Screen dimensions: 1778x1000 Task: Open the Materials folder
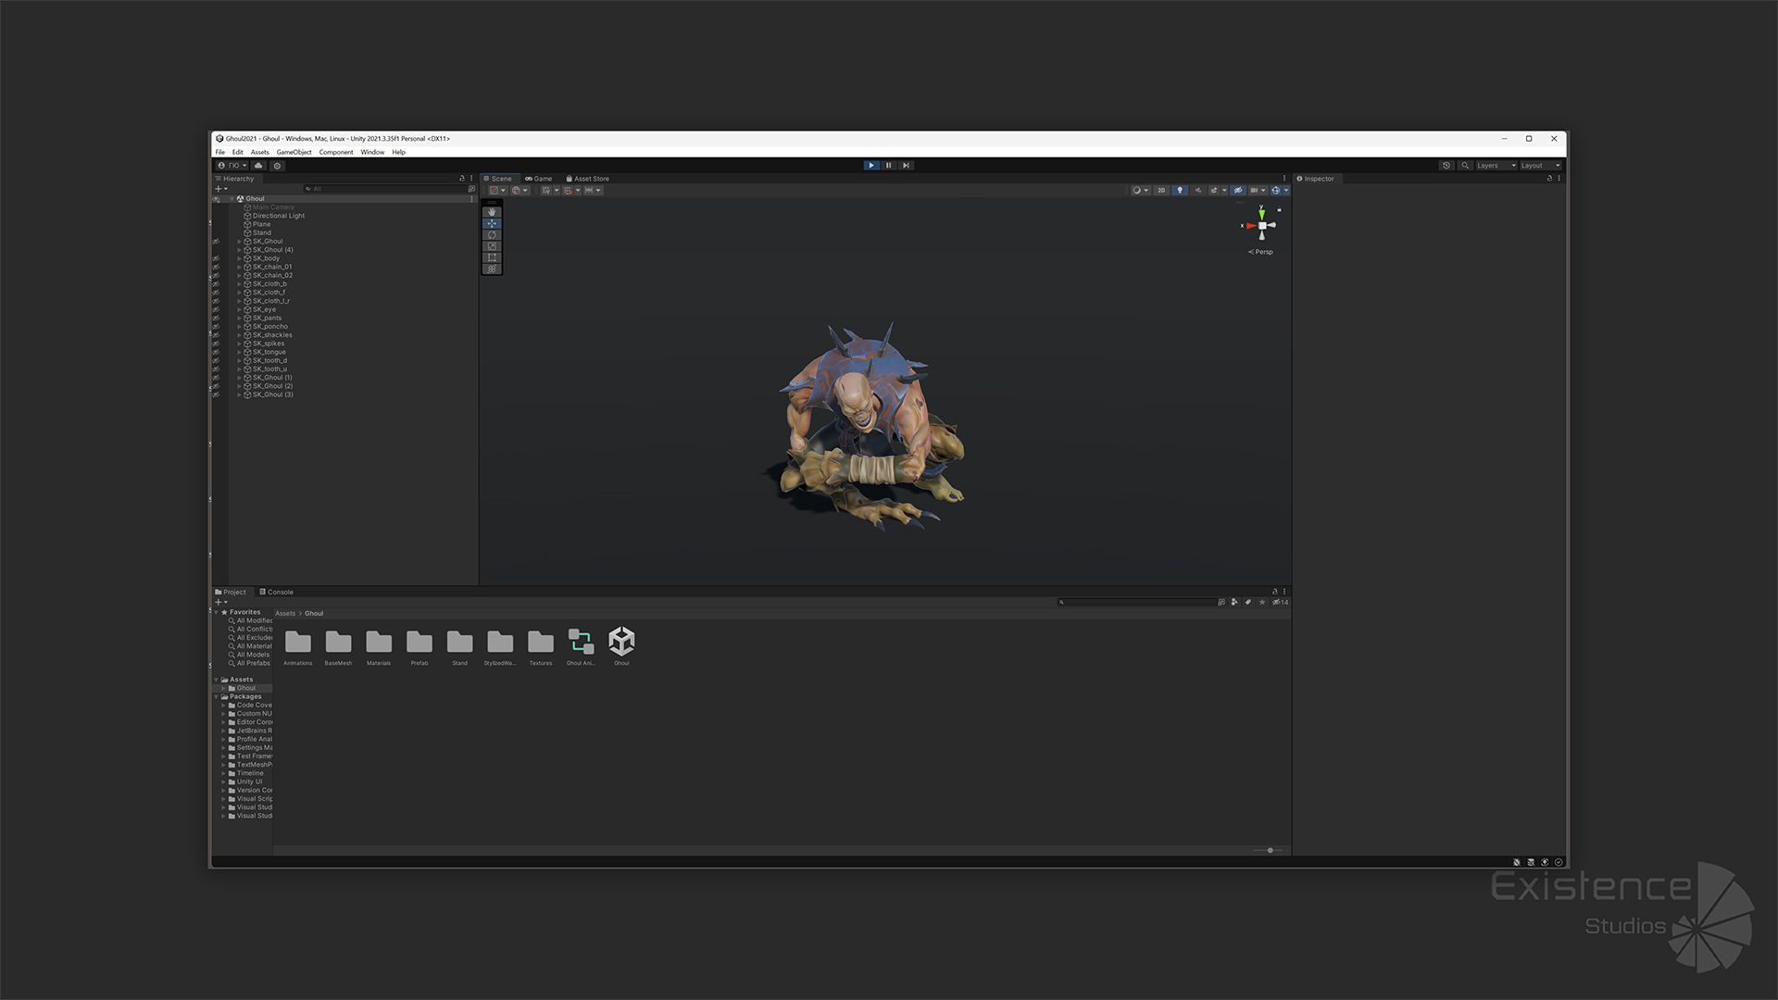(x=379, y=646)
